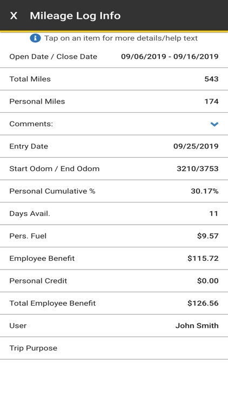The width and height of the screenshot is (228, 405).
Task: Open the Trip Purpose item
Action: click(x=114, y=348)
